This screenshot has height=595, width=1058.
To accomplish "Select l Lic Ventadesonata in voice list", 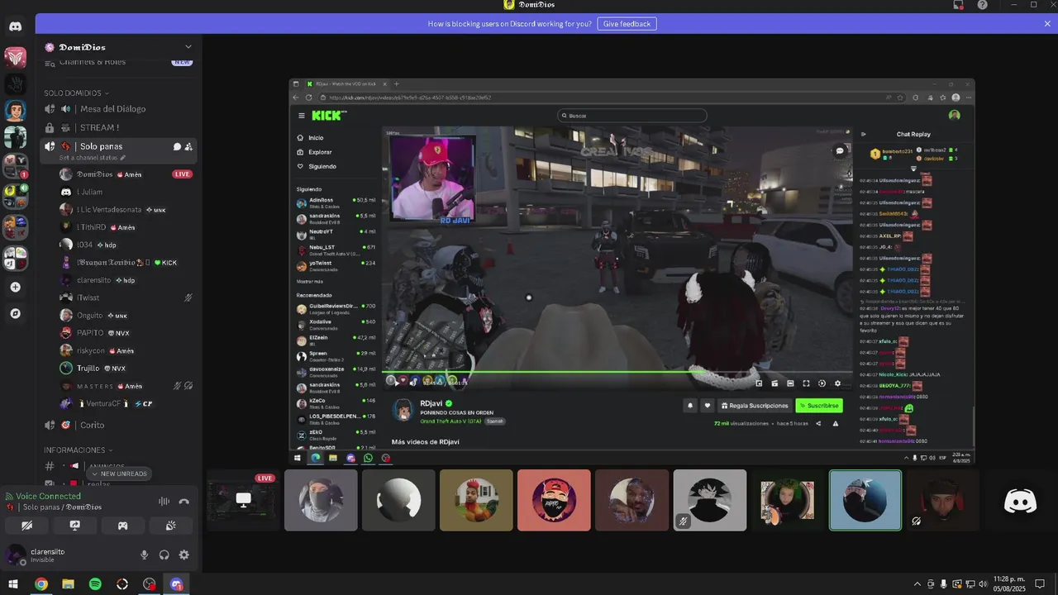I will (126, 210).
